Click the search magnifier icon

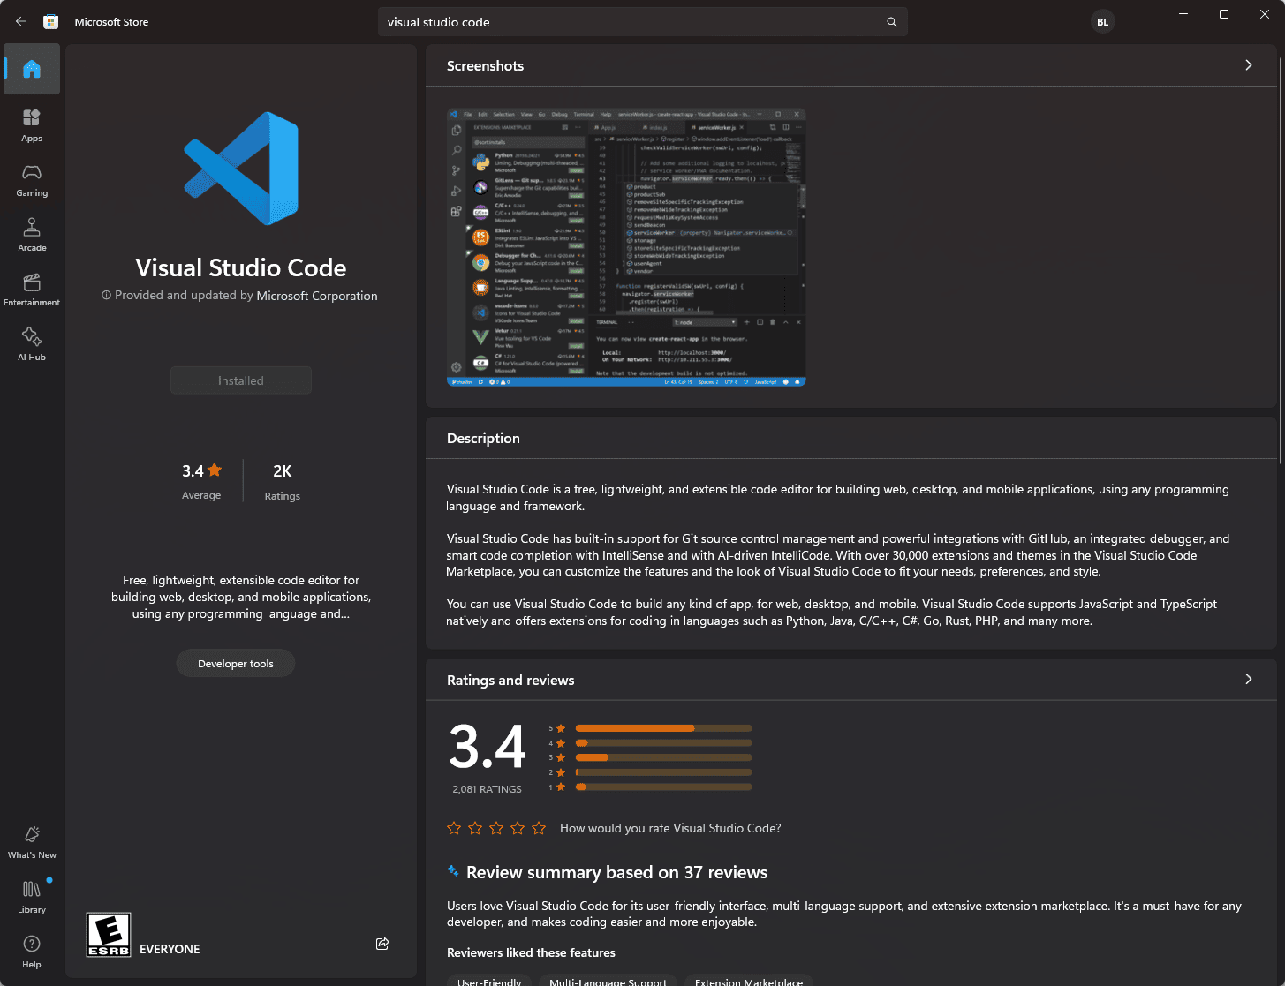892,22
